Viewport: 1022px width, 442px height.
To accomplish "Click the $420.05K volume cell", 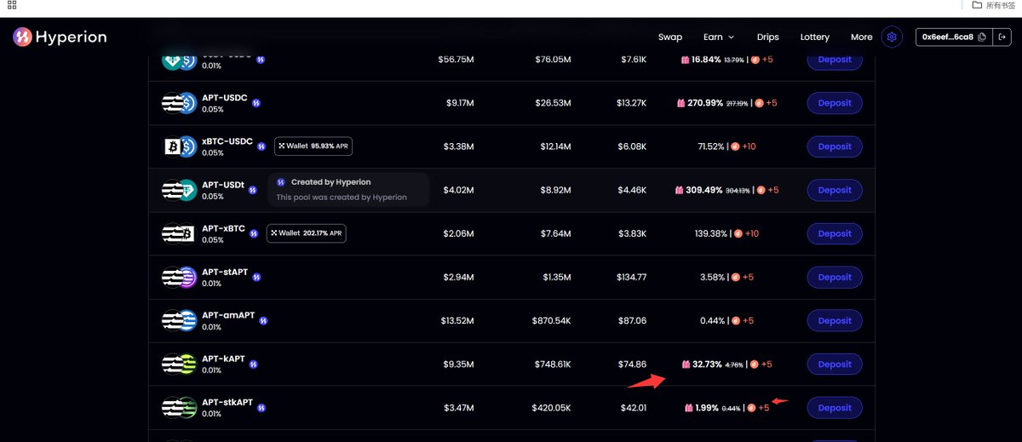I will pyautogui.click(x=552, y=408).
